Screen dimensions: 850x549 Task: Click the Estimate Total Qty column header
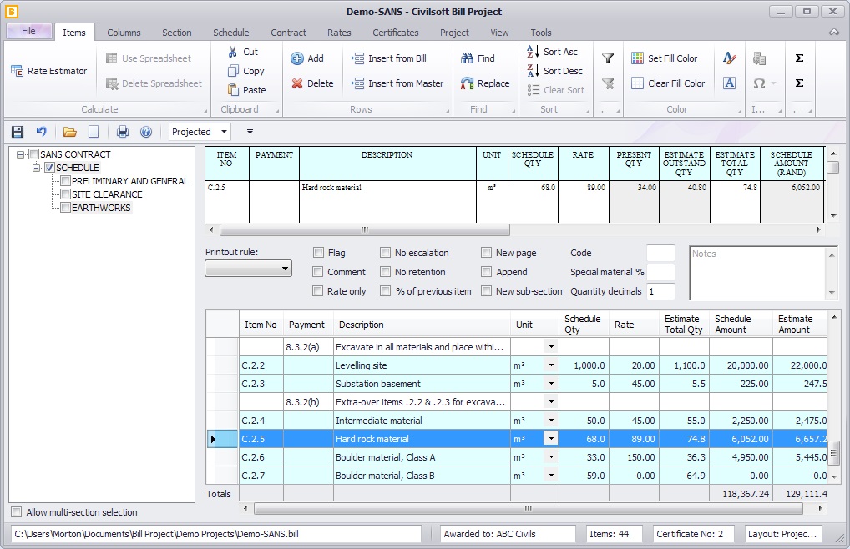684,325
